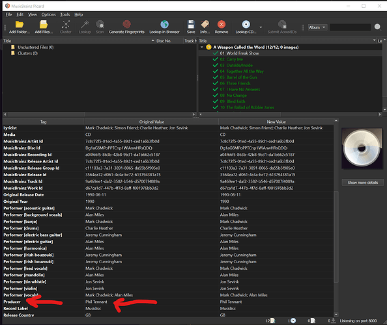The image size is (387, 325).
Task: Click into the toolbar search input field
Action: click(x=350, y=27)
